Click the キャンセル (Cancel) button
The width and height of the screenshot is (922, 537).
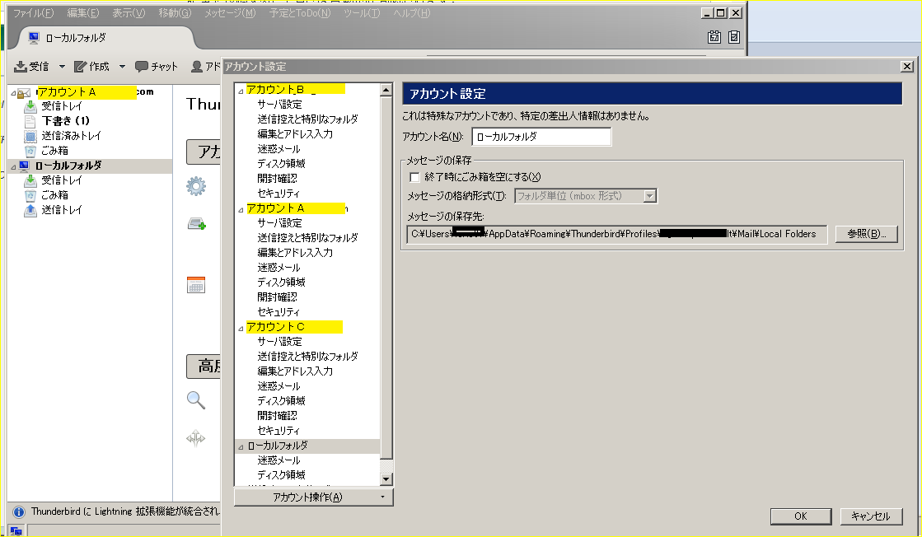871,516
